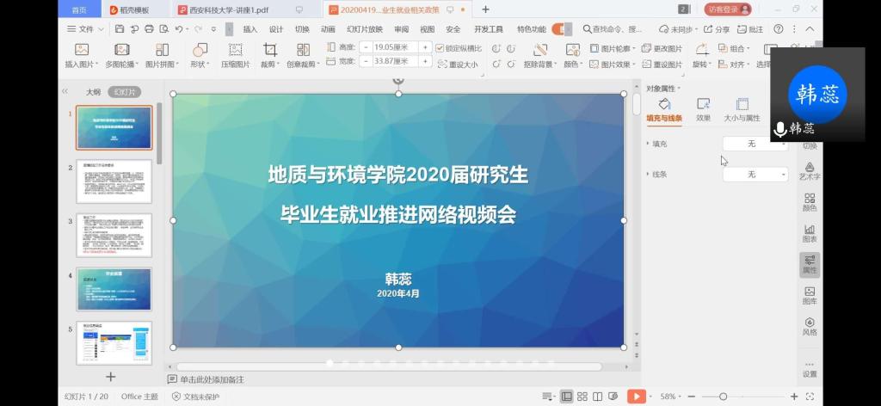Image resolution: width=881 pixels, height=406 pixels.
Task: Switch to the Effects (效果) properties tab
Action: (x=703, y=109)
